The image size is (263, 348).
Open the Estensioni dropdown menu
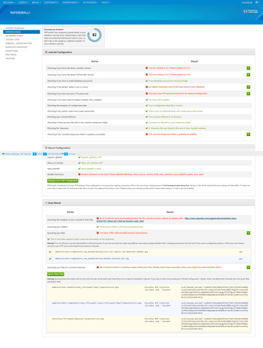(91, 2)
